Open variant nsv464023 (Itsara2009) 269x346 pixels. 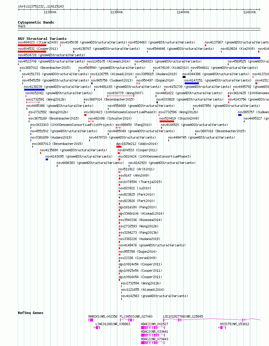click(x=38, y=42)
